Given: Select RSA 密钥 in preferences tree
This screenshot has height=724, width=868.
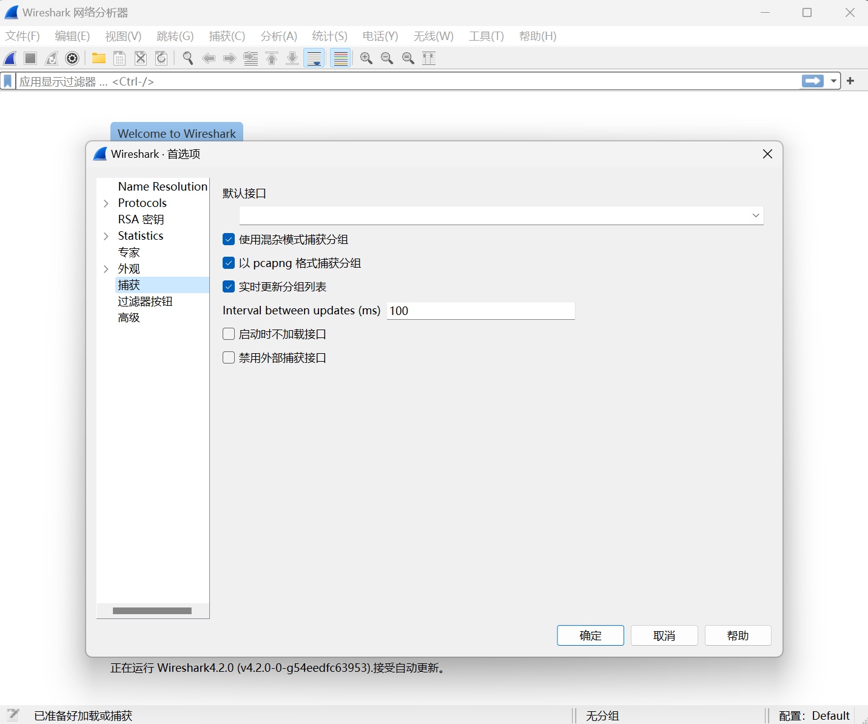Looking at the screenshot, I should pos(141,219).
